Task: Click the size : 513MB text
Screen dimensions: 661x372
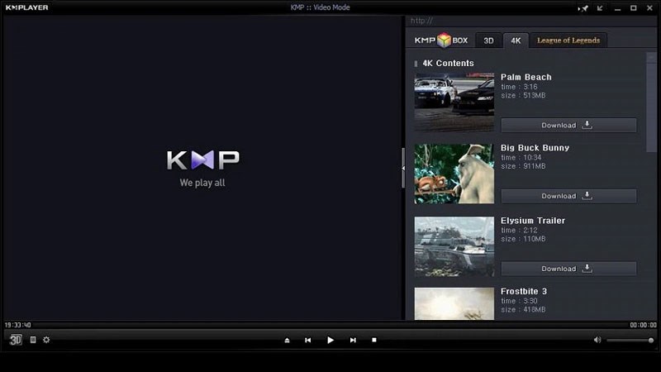Action: coord(523,96)
